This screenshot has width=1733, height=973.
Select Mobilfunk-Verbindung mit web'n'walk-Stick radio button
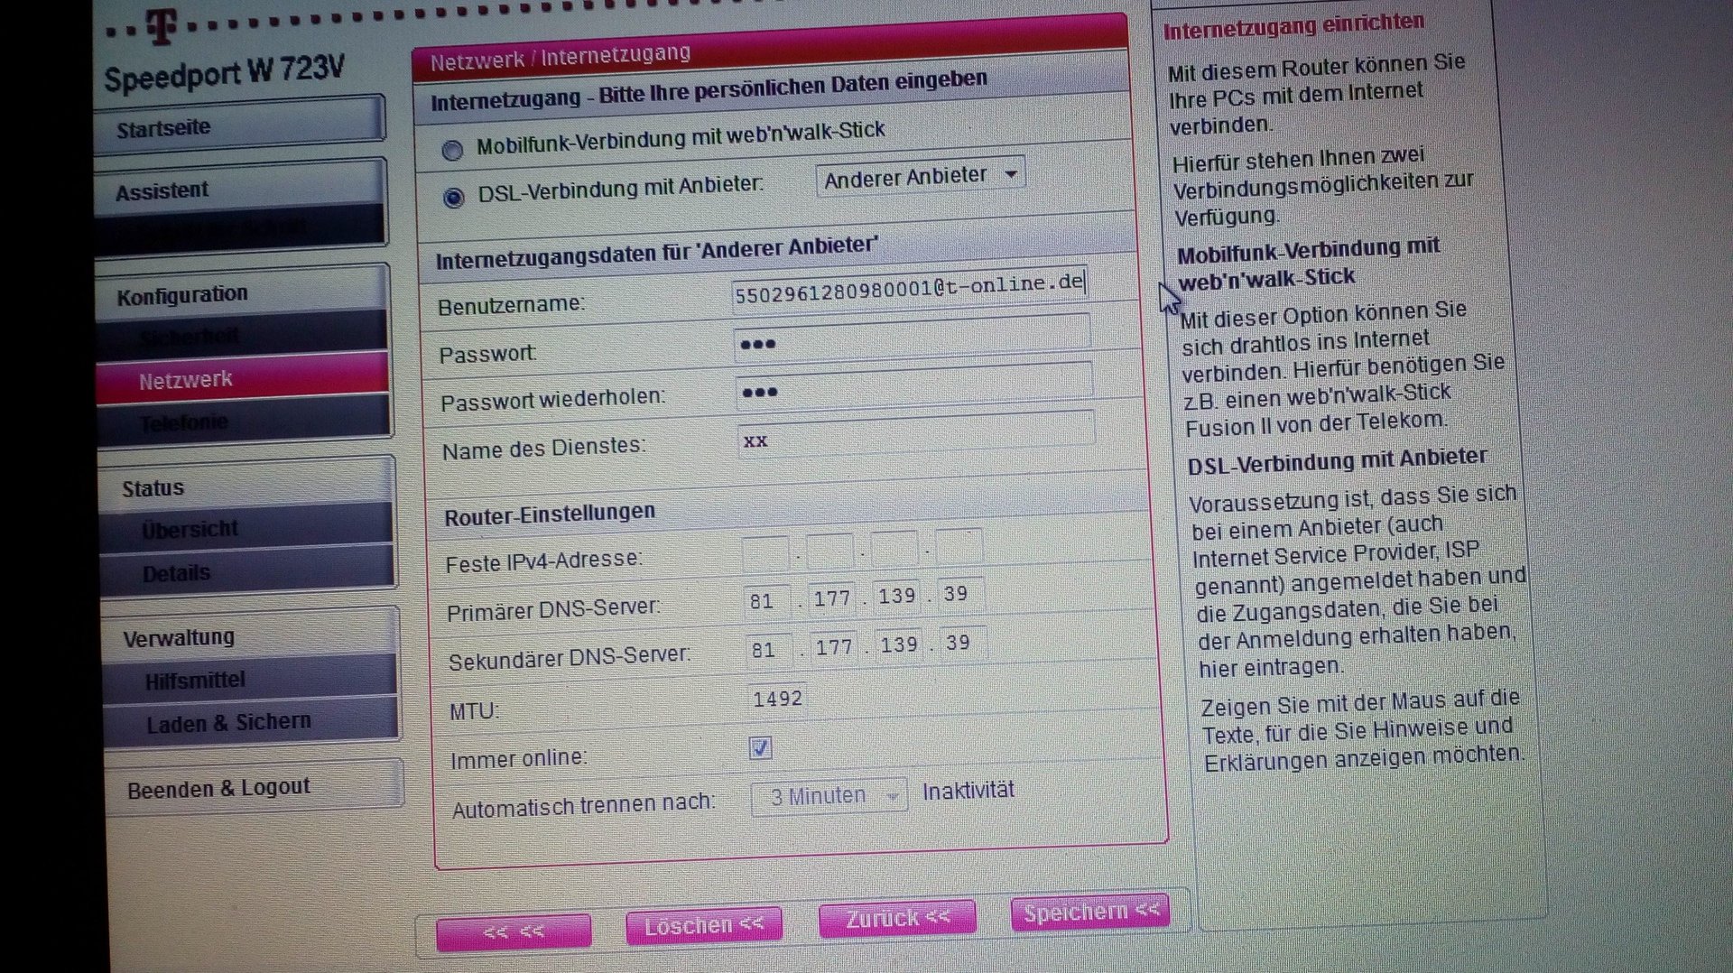[x=452, y=150]
